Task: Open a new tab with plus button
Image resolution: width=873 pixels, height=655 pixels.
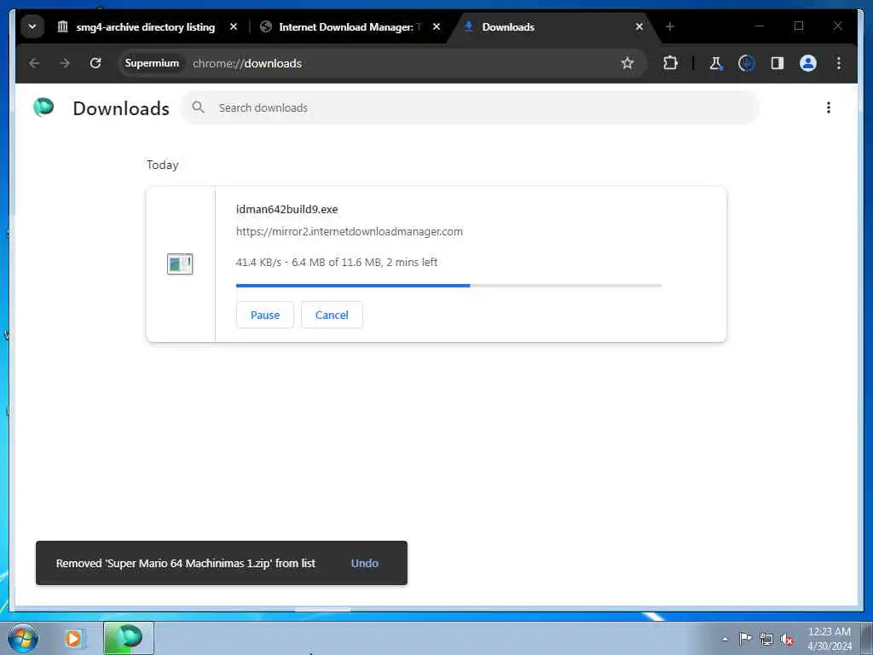Action: (x=670, y=26)
